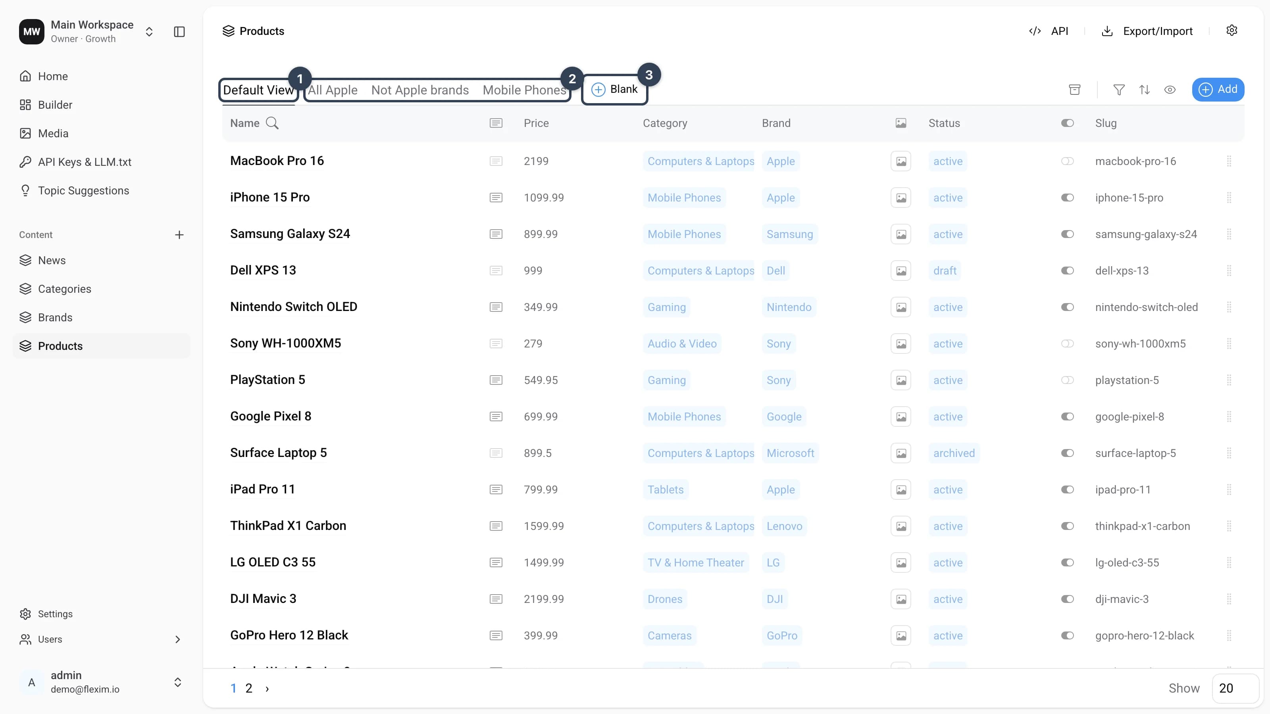Toggle the switch for MacBook Pro 16
Viewport: 1270px width, 714px height.
click(x=1067, y=161)
